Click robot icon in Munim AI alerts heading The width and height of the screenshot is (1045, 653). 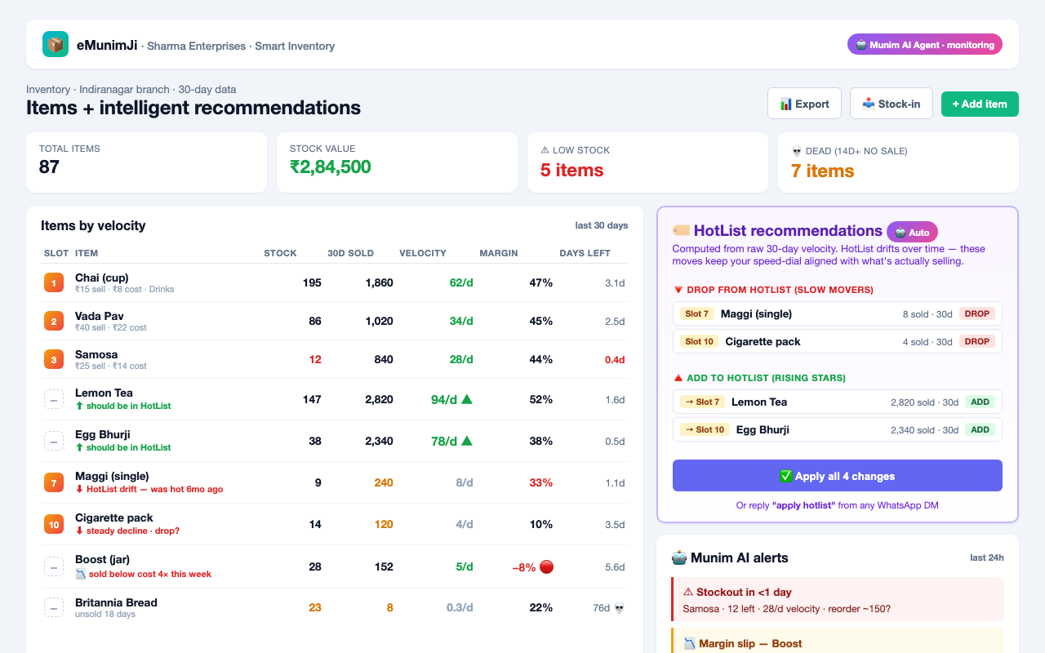click(679, 558)
